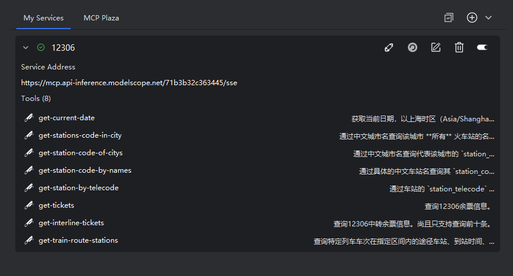
Task: Click the refresh icon for 12306 service
Action: 413,48
